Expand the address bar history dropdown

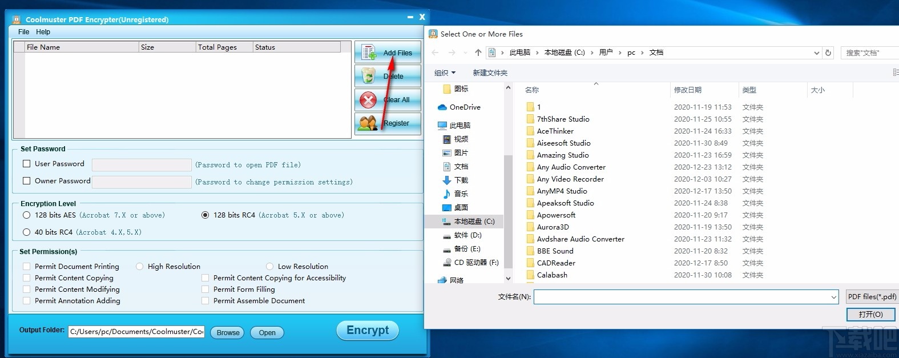coord(817,53)
